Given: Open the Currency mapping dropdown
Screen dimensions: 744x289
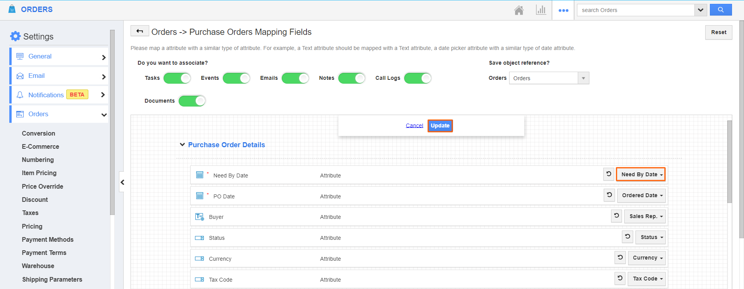Looking at the screenshot, I should click(647, 258).
